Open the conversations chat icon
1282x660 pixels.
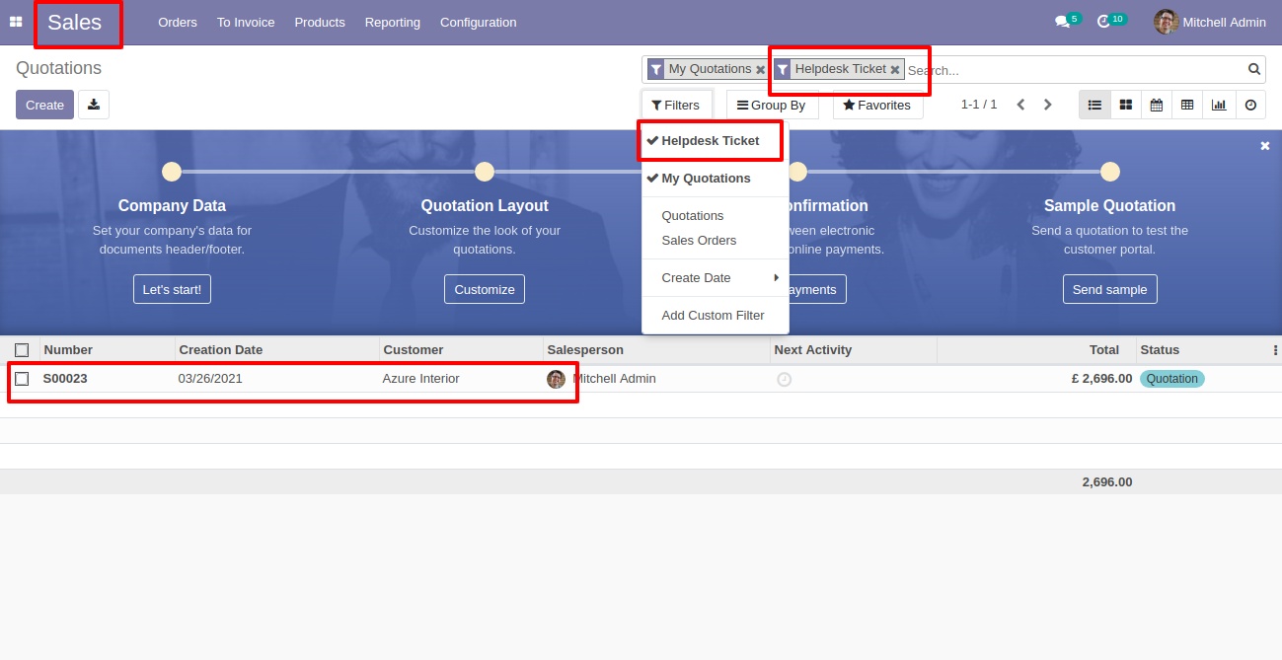click(1063, 22)
